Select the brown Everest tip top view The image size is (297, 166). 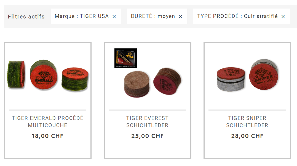click(137, 84)
